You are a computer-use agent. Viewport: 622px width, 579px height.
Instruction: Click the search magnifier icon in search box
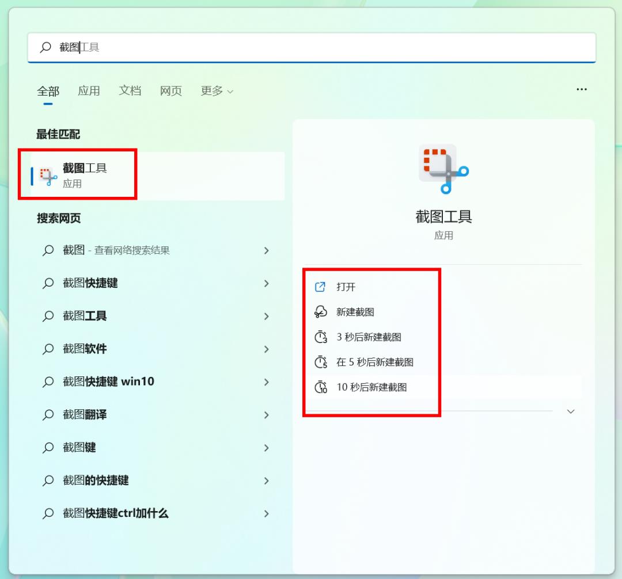pos(45,47)
